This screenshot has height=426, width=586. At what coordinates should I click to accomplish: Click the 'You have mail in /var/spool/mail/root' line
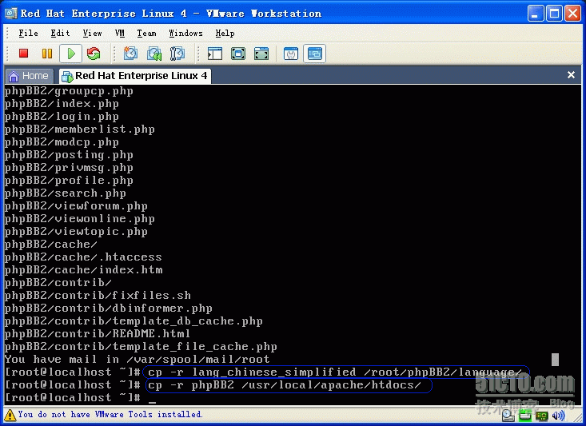pyautogui.click(x=138, y=360)
